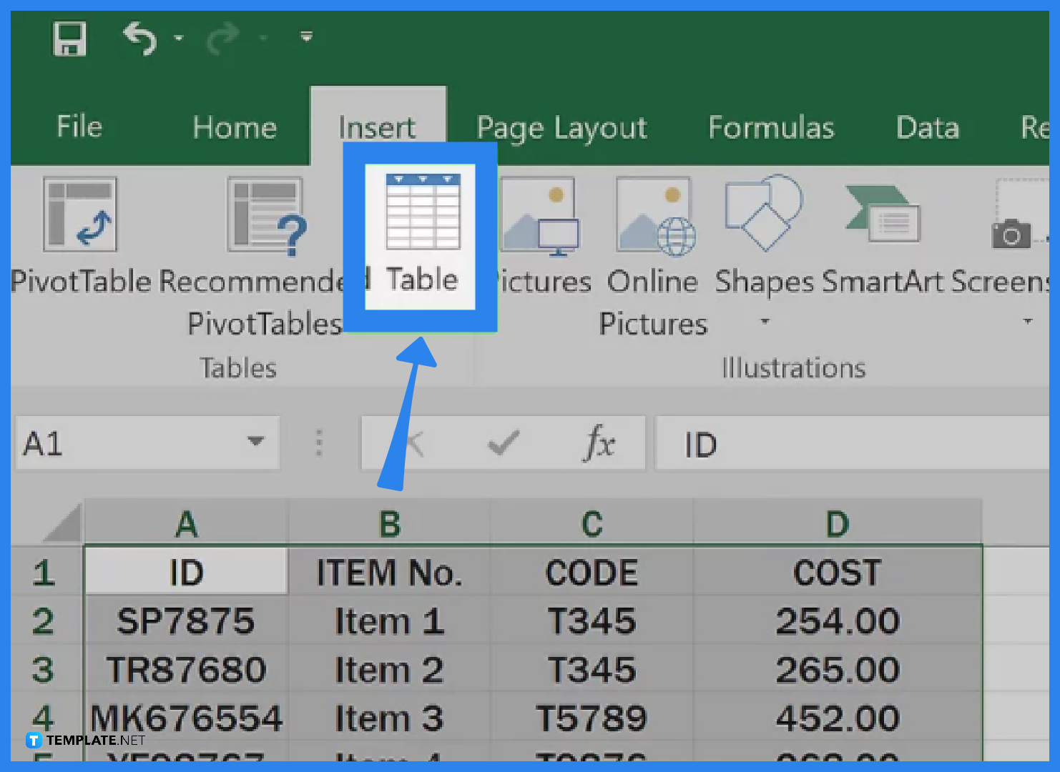Open the File menu
Image resolution: width=1060 pixels, height=772 pixels.
click(x=78, y=127)
